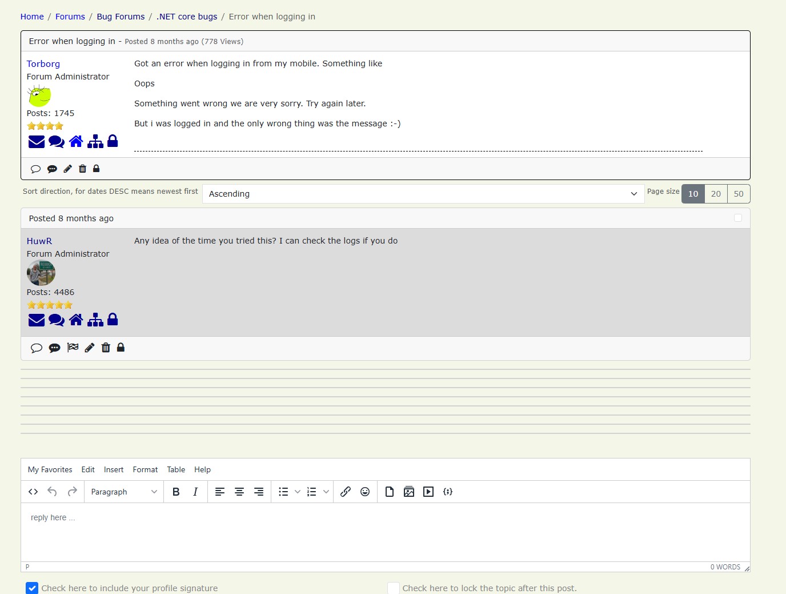The height and width of the screenshot is (594, 786).
Task: Go to the Bug Forums breadcrumb link
Action: click(121, 17)
